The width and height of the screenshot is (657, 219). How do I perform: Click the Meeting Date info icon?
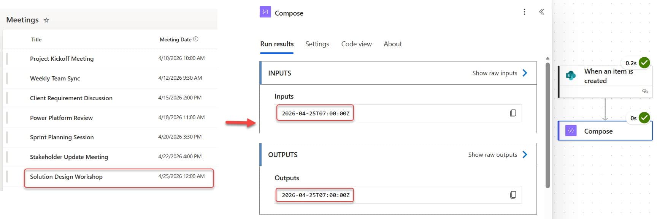(x=196, y=39)
